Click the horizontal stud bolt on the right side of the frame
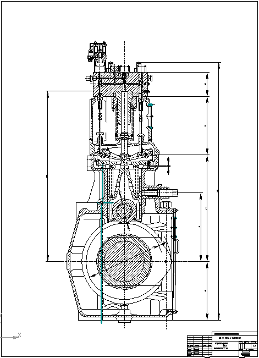This screenshot has width=259, height=358. (160, 193)
